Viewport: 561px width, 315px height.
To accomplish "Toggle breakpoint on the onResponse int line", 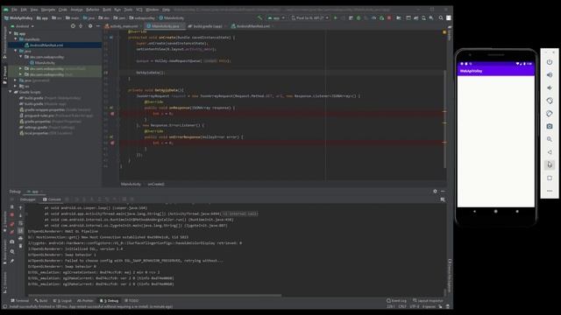I will point(112,114).
